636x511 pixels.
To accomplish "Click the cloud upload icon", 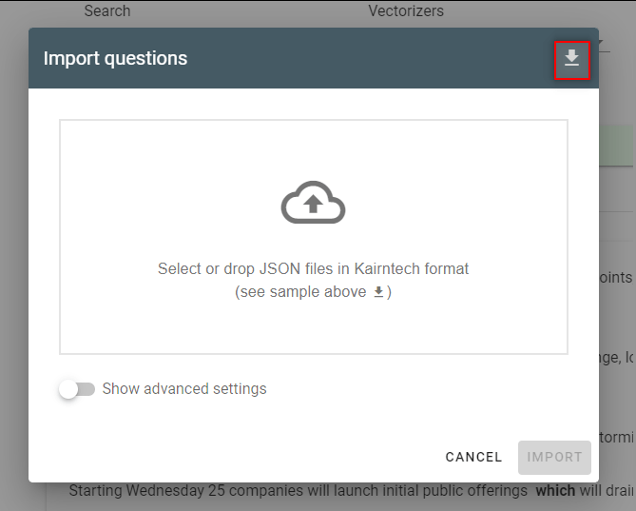I will [313, 203].
